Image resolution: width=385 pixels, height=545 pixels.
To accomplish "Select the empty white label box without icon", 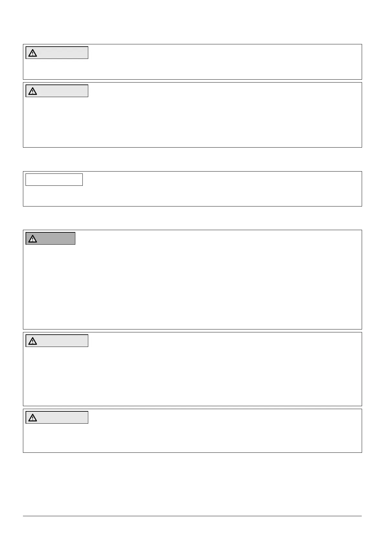I will (x=54, y=180).
